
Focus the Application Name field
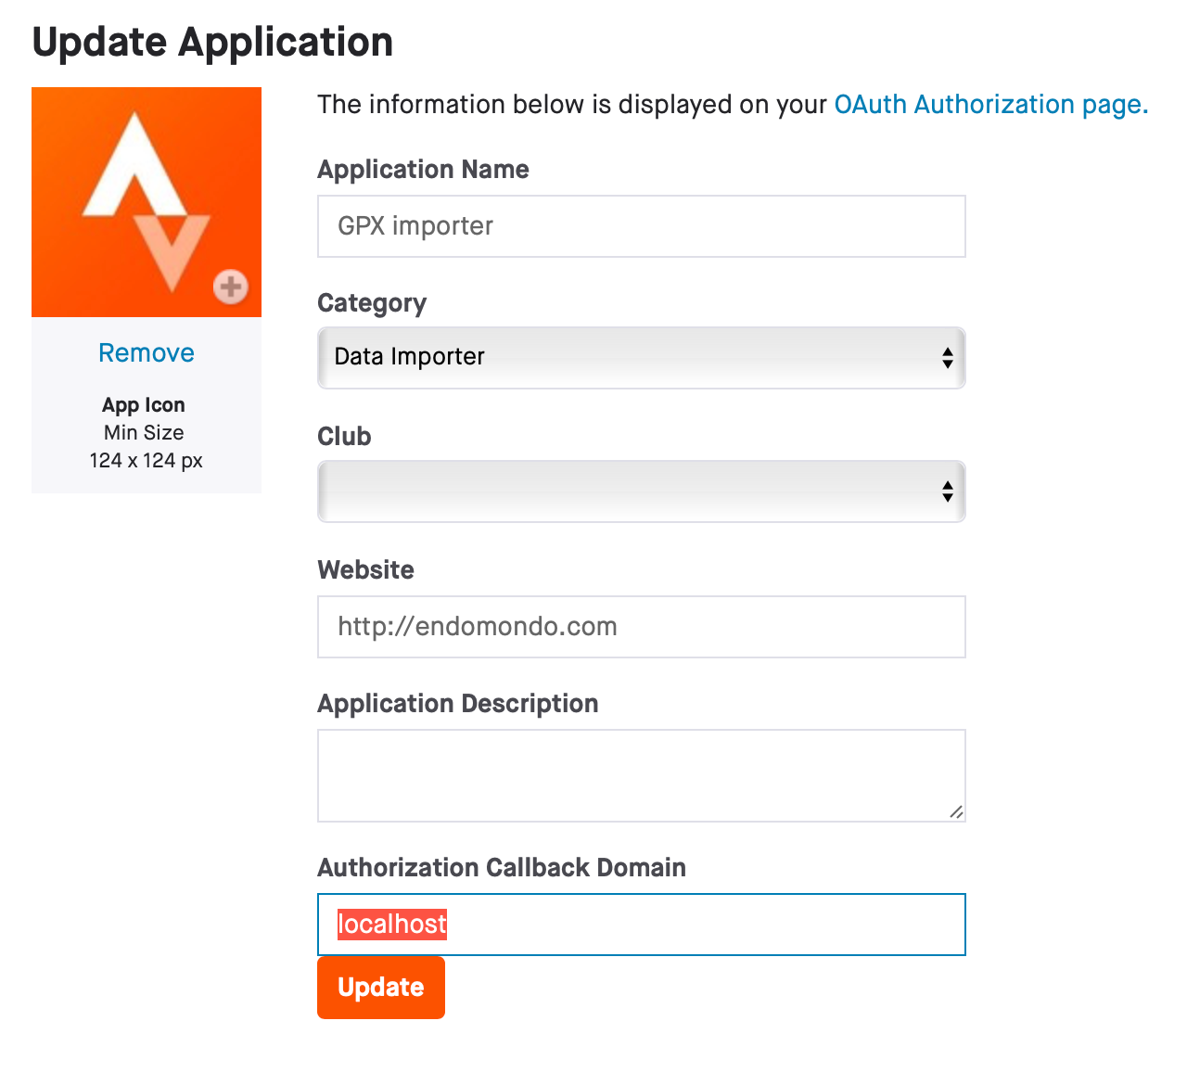coord(642,226)
